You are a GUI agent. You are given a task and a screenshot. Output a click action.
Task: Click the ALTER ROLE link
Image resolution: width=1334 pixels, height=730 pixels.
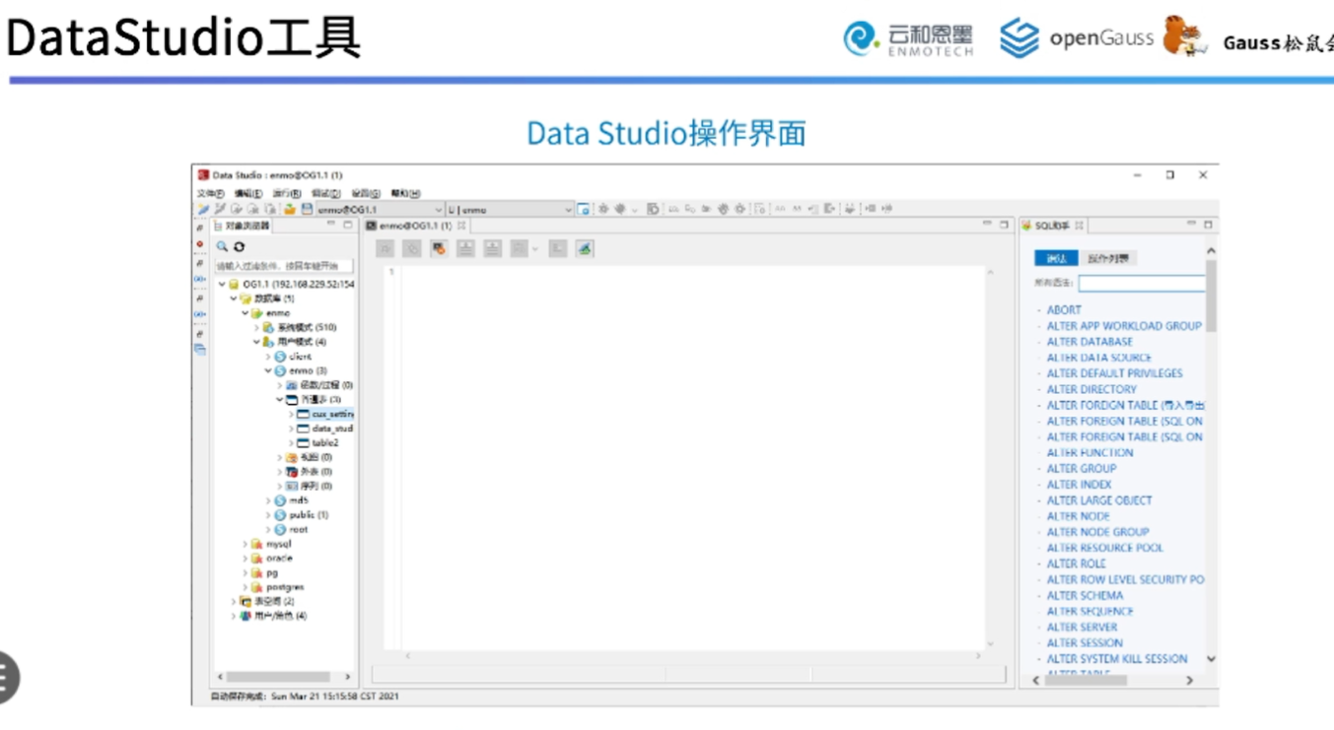coord(1077,564)
